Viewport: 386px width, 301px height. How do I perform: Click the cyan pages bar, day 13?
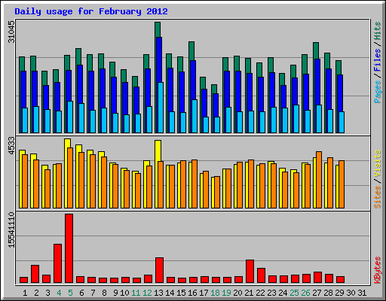[x=161, y=108]
